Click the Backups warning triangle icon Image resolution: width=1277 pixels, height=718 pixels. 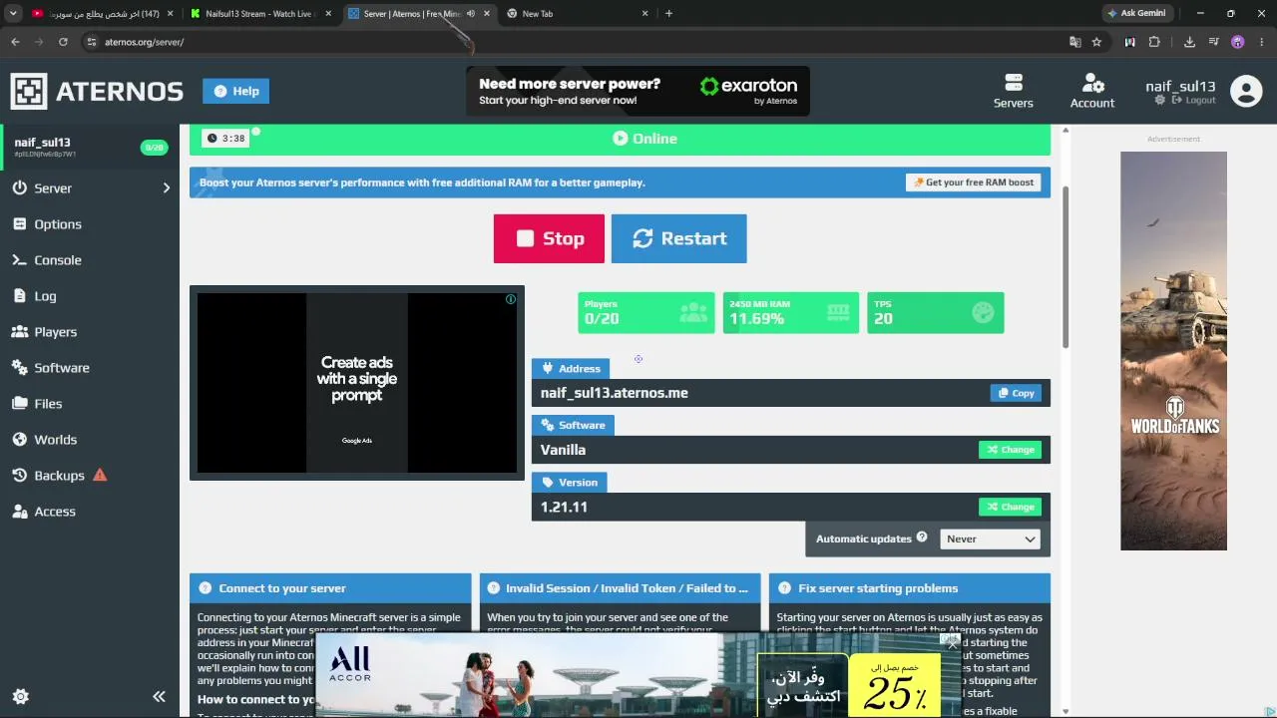100,475
